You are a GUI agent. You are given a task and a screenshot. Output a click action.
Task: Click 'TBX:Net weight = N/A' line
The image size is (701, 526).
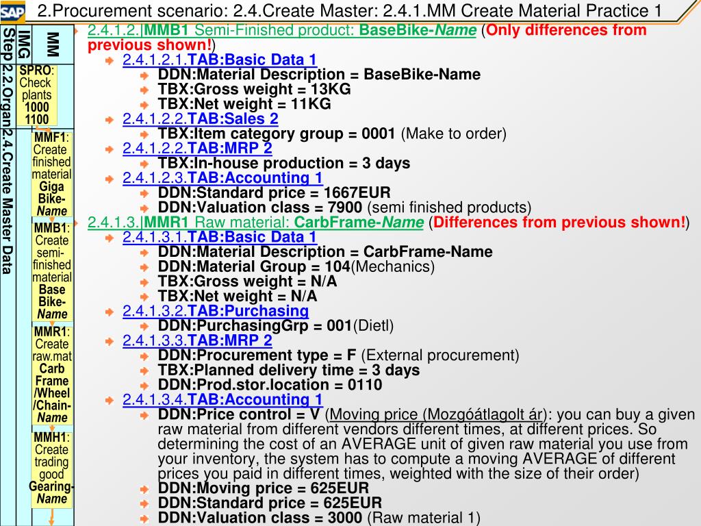coord(238,296)
